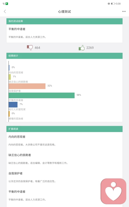Select the dark blue 7% bar
The width and height of the screenshot is (129, 207).
pyautogui.click(x=13, y=105)
